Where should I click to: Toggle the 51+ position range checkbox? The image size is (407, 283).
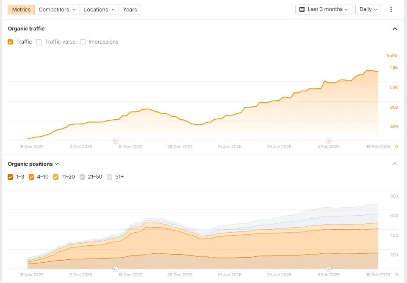pos(109,177)
